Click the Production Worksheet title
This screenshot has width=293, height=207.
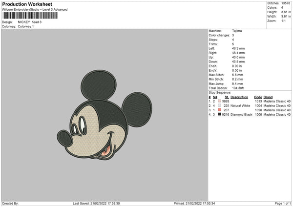coord(27,4)
